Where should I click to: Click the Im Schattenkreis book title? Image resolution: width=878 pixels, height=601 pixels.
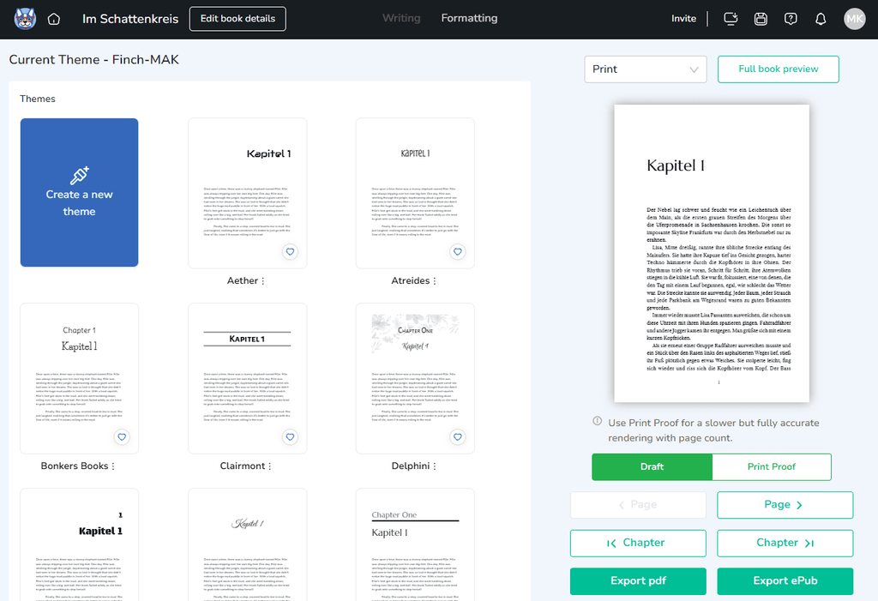[x=130, y=19]
